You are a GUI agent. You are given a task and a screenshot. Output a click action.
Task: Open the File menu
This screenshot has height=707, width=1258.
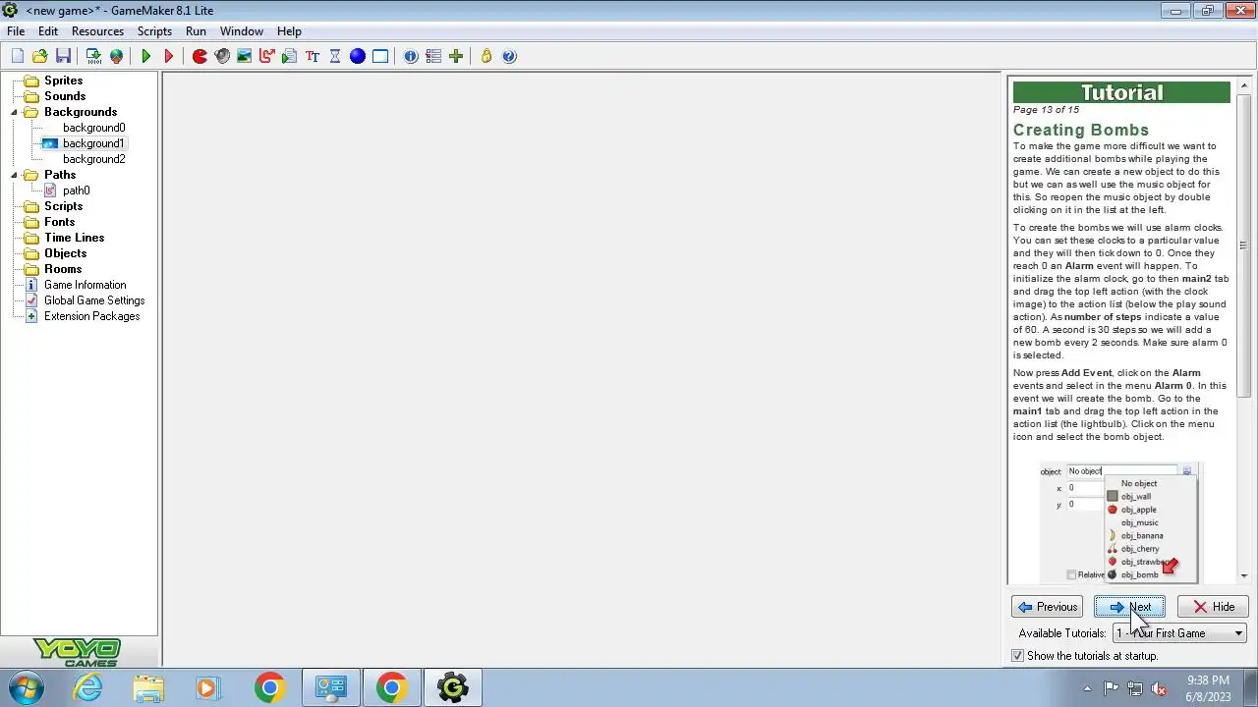(x=16, y=30)
